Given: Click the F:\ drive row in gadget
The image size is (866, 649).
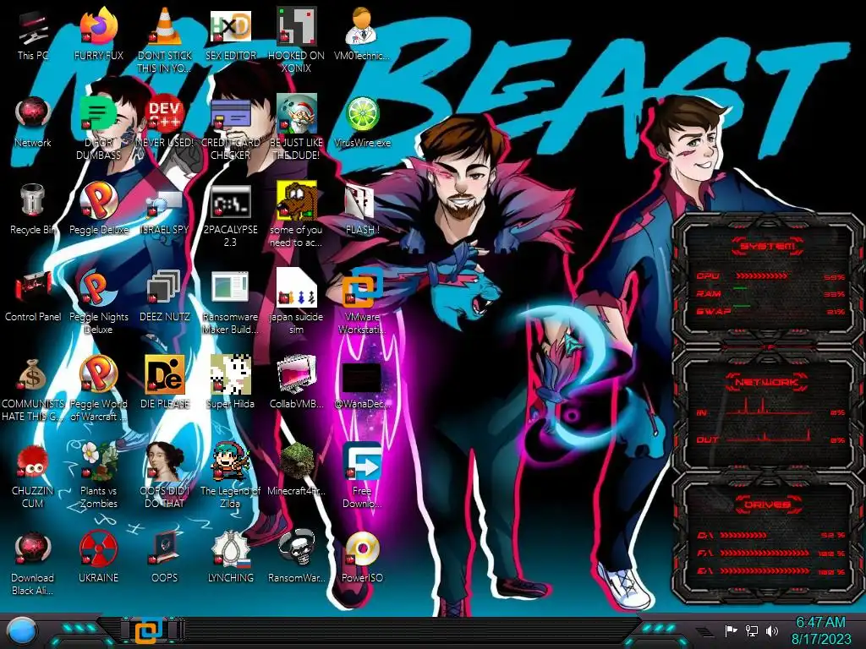Looking at the screenshot, I should tap(770, 553).
